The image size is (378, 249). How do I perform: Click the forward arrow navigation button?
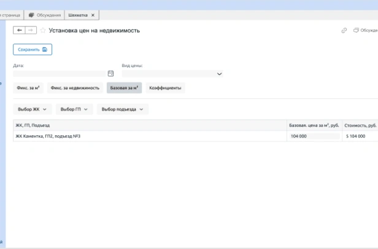(31, 30)
